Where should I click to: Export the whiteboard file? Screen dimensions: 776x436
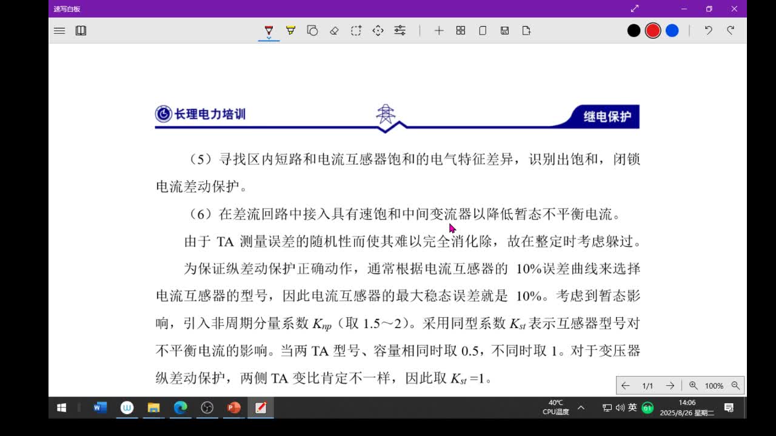pyautogui.click(x=526, y=30)
